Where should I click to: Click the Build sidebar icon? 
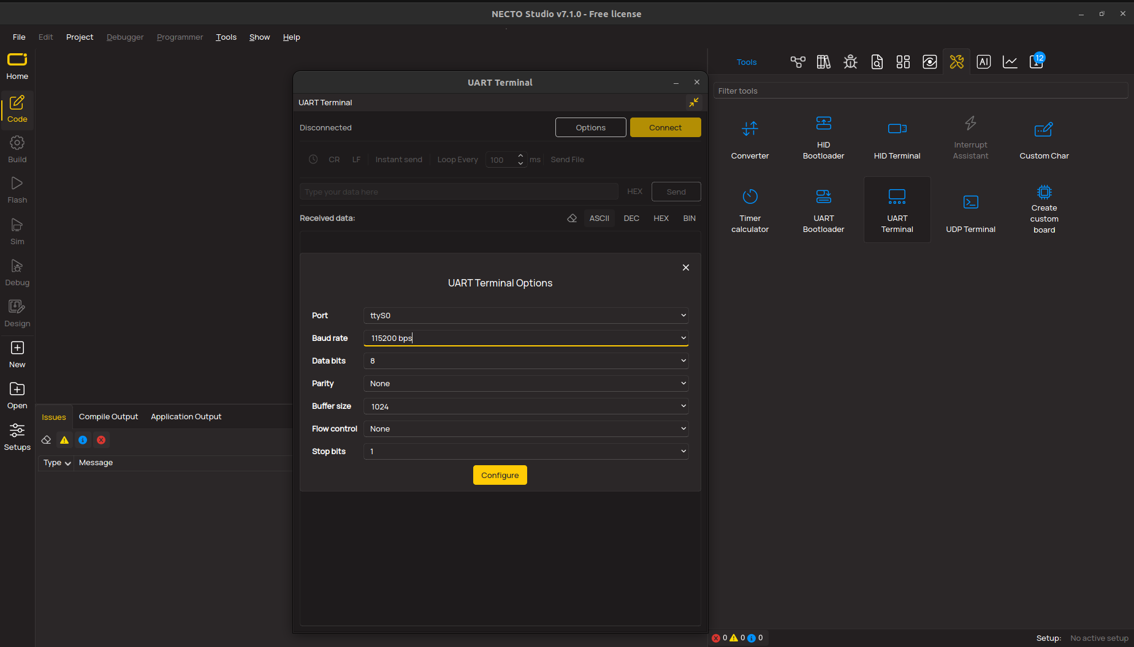pyautogui.click(x=17, y=149)
